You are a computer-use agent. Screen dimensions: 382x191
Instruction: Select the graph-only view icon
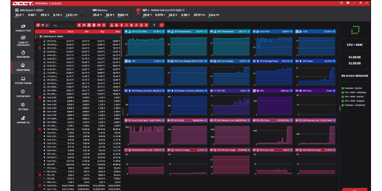[47, 25]
